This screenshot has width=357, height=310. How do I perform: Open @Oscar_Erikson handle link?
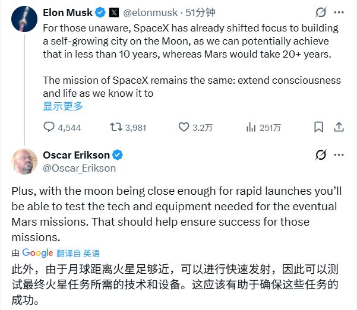click(79, 168)
